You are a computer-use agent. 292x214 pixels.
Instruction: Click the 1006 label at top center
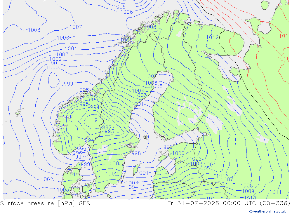[x=127, y=12]
